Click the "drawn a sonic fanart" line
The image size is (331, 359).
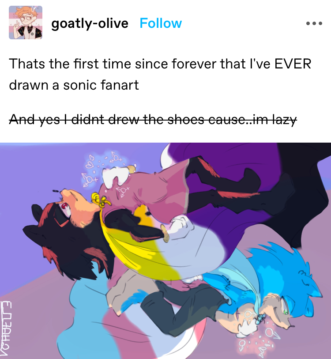74,85
